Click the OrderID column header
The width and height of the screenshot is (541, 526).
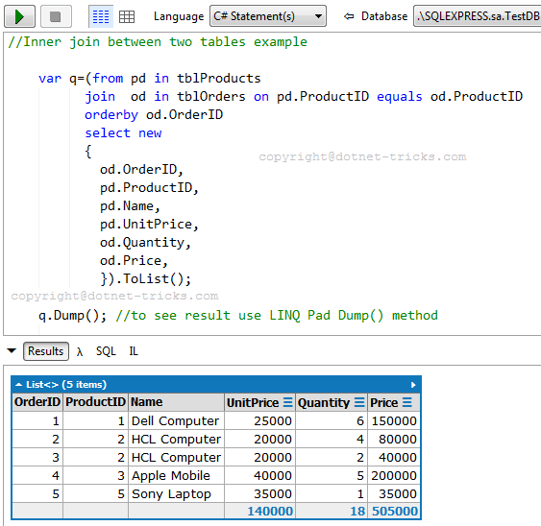(x=37, y=402)
